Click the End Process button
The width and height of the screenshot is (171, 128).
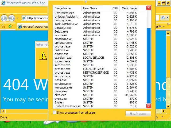click(138, 114)
